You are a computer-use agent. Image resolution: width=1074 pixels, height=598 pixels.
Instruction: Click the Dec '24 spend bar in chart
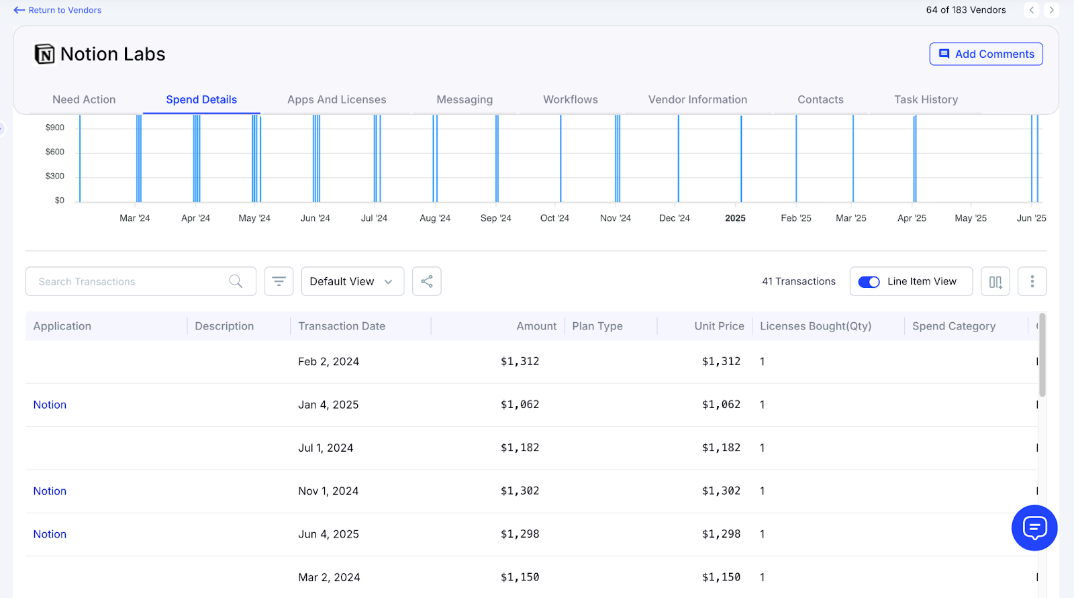(678, 158)
